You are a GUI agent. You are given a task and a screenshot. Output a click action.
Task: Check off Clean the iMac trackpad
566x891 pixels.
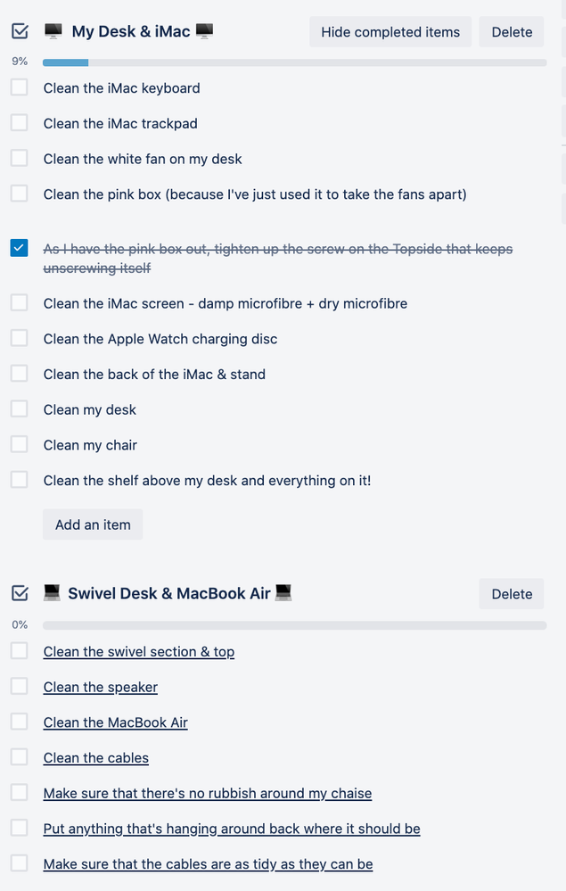19,122
